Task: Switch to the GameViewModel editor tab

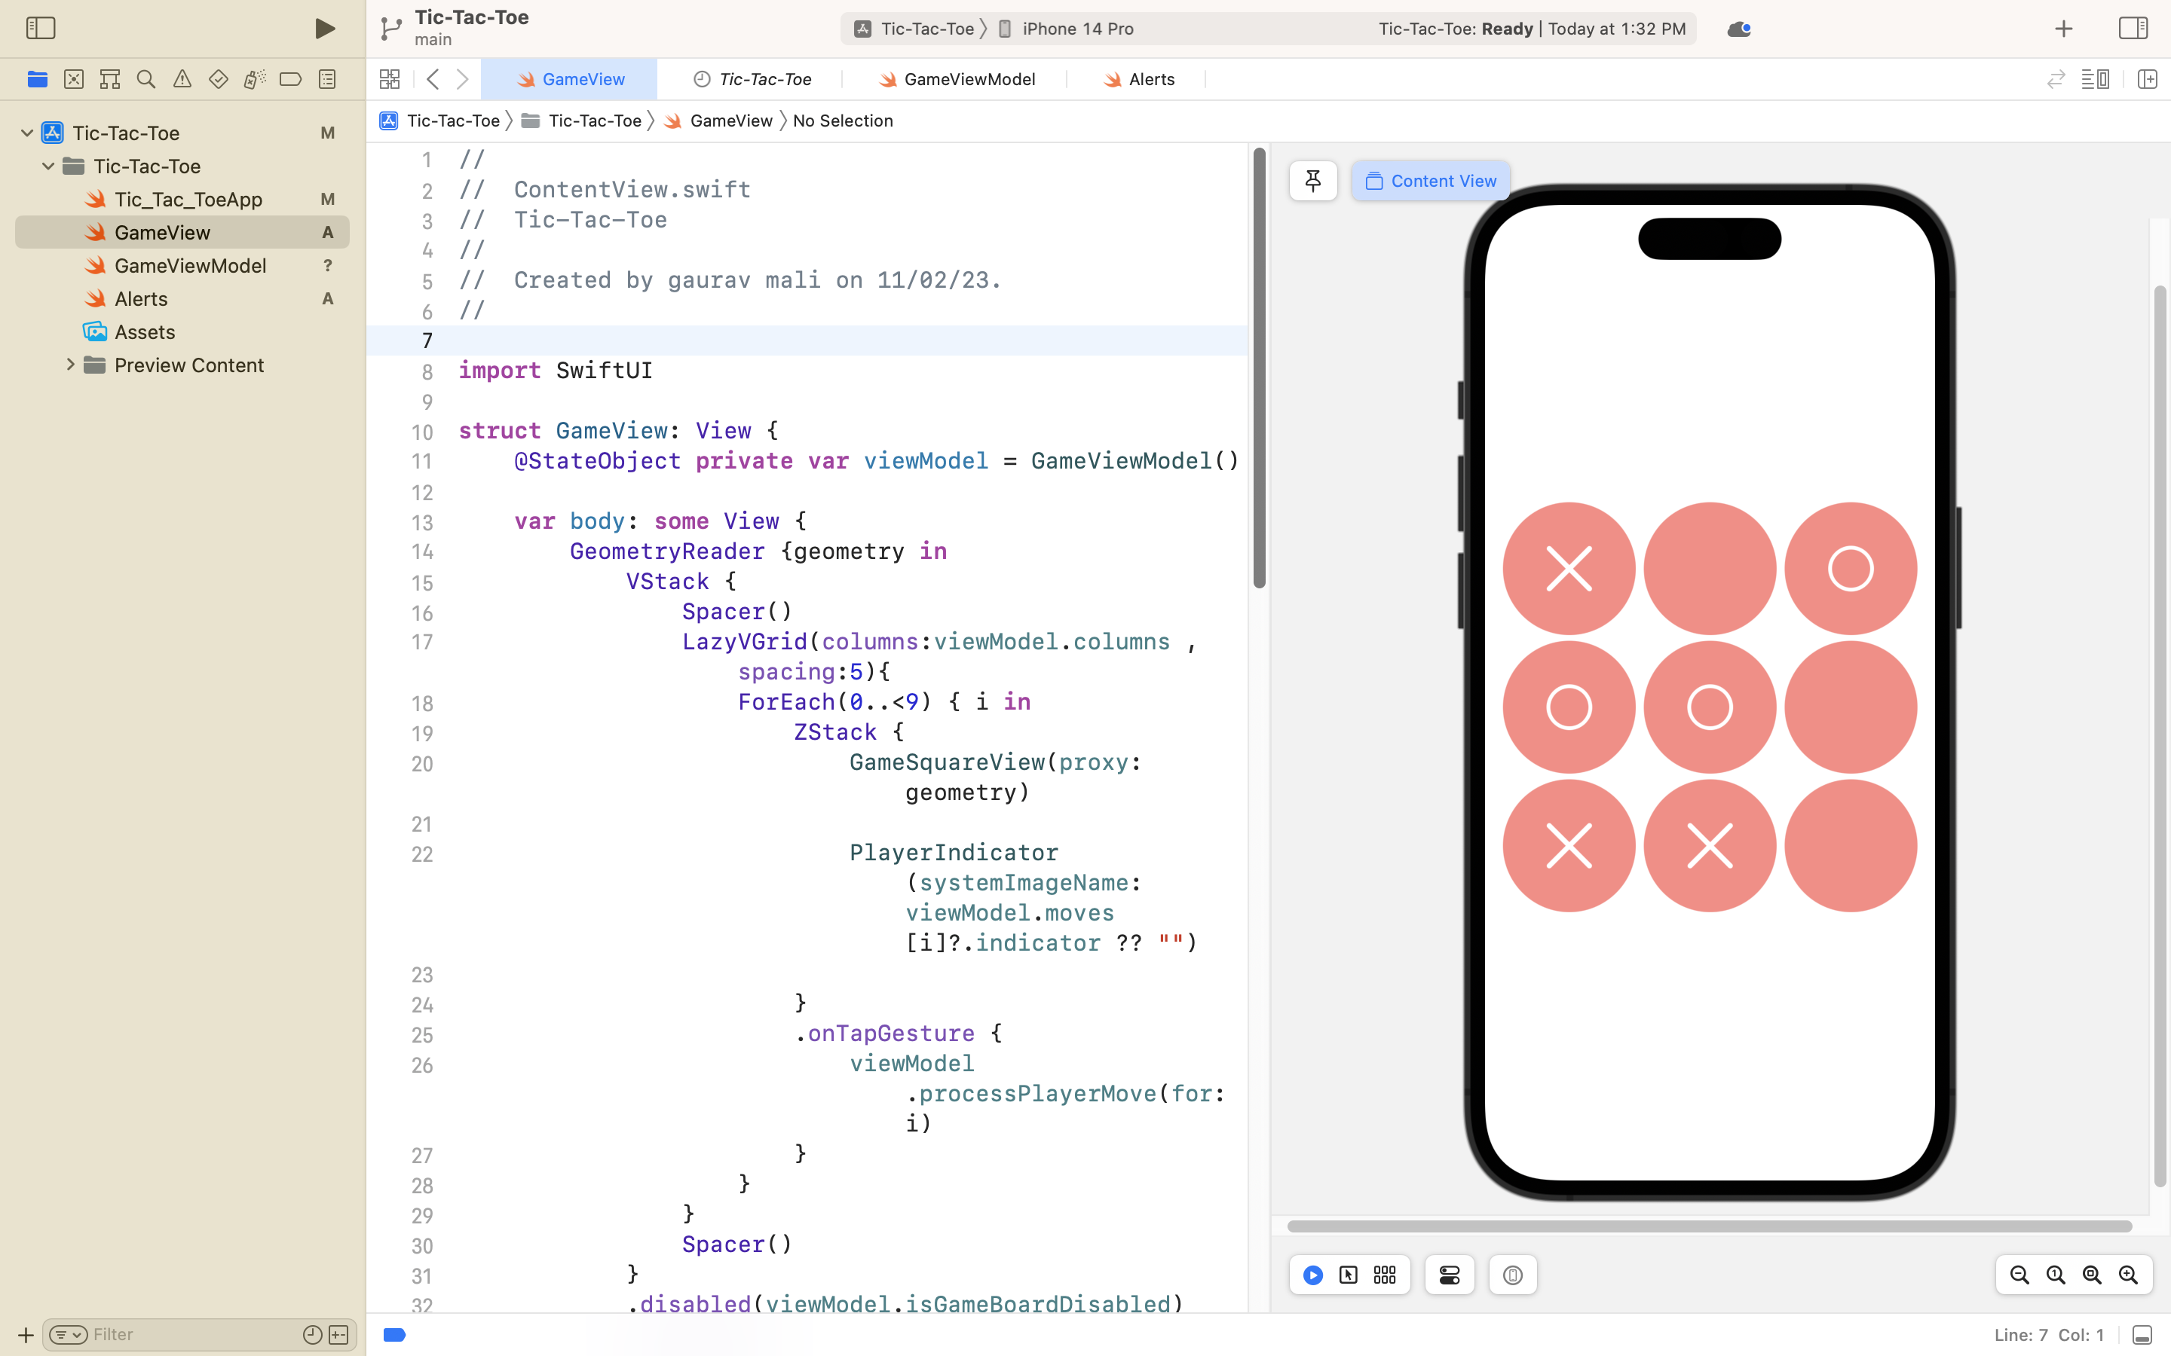Action: [x=969, y=79]
